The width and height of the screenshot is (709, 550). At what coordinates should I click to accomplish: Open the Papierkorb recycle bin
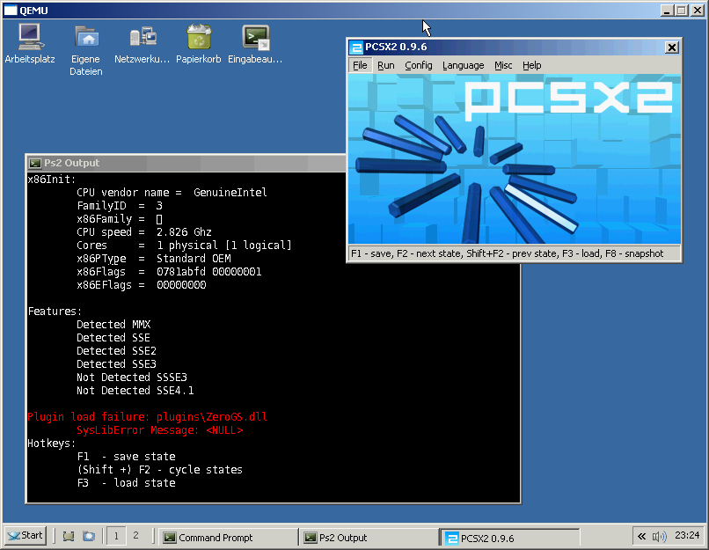(x=198, y=38)
